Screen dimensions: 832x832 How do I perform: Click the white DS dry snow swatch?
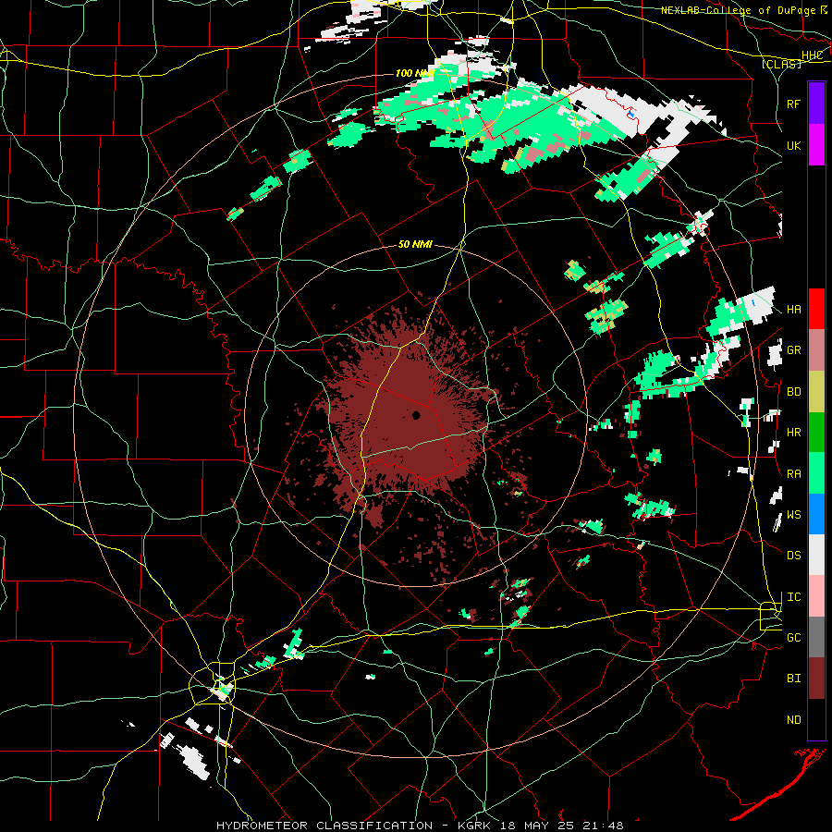816,555
